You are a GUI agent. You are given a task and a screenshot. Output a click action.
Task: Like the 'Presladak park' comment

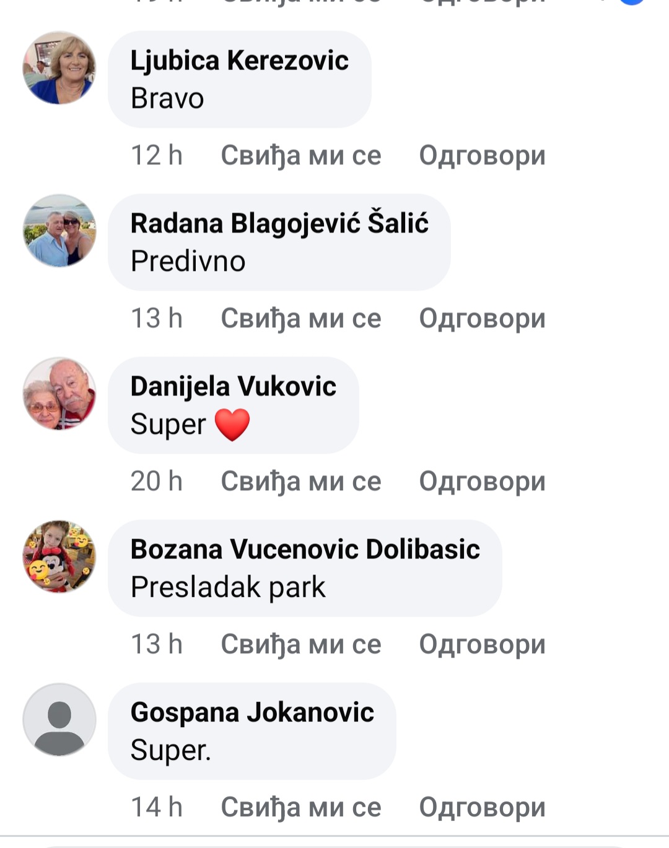pos(301,645)
